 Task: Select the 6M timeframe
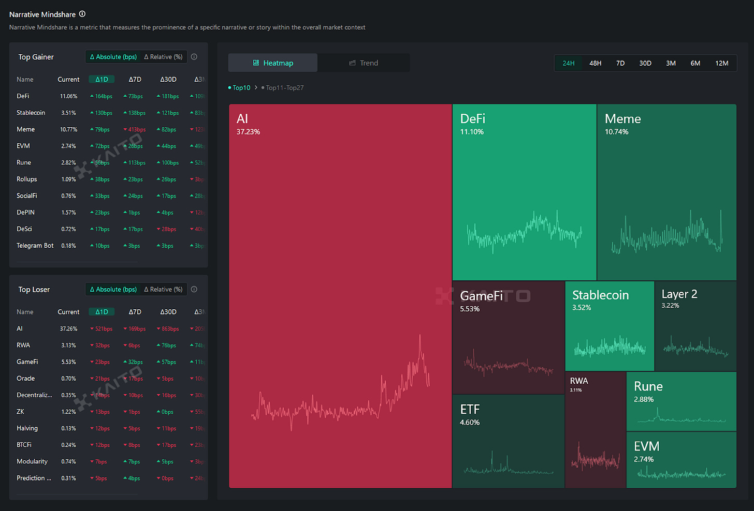click(x=695, y=63)
